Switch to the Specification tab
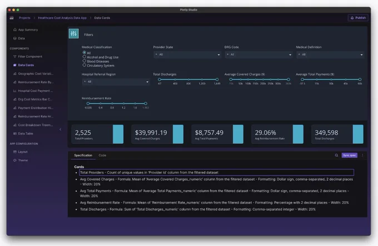This screenshot has width=378, height=246. click(83, 155)
